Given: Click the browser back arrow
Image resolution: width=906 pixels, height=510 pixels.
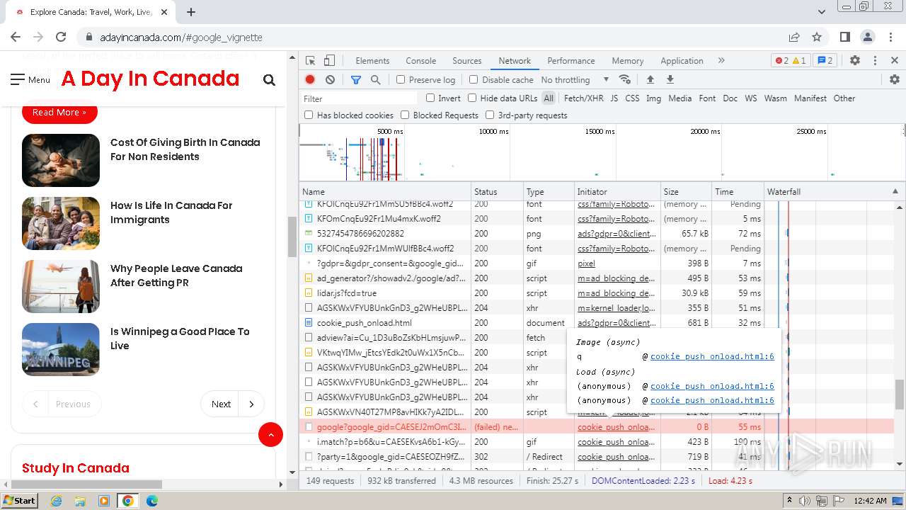Looking at the screenshot, I should click(x=16, y=38).
